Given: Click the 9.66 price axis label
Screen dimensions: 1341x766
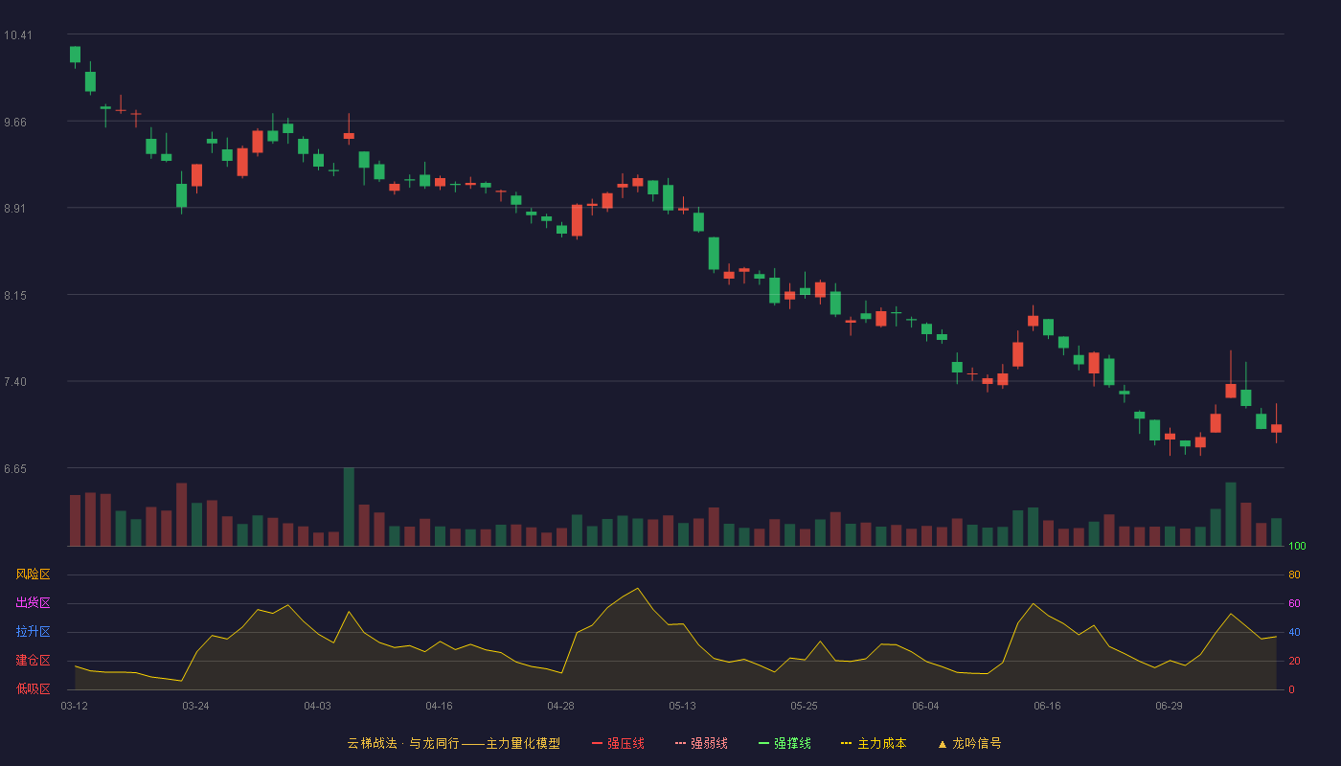Looking at the screenshot, I should coord(17,122).
